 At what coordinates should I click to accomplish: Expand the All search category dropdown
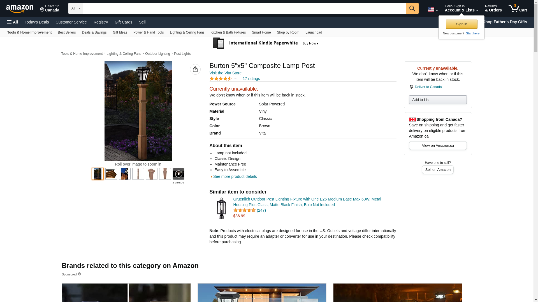[x=75, y=8]
